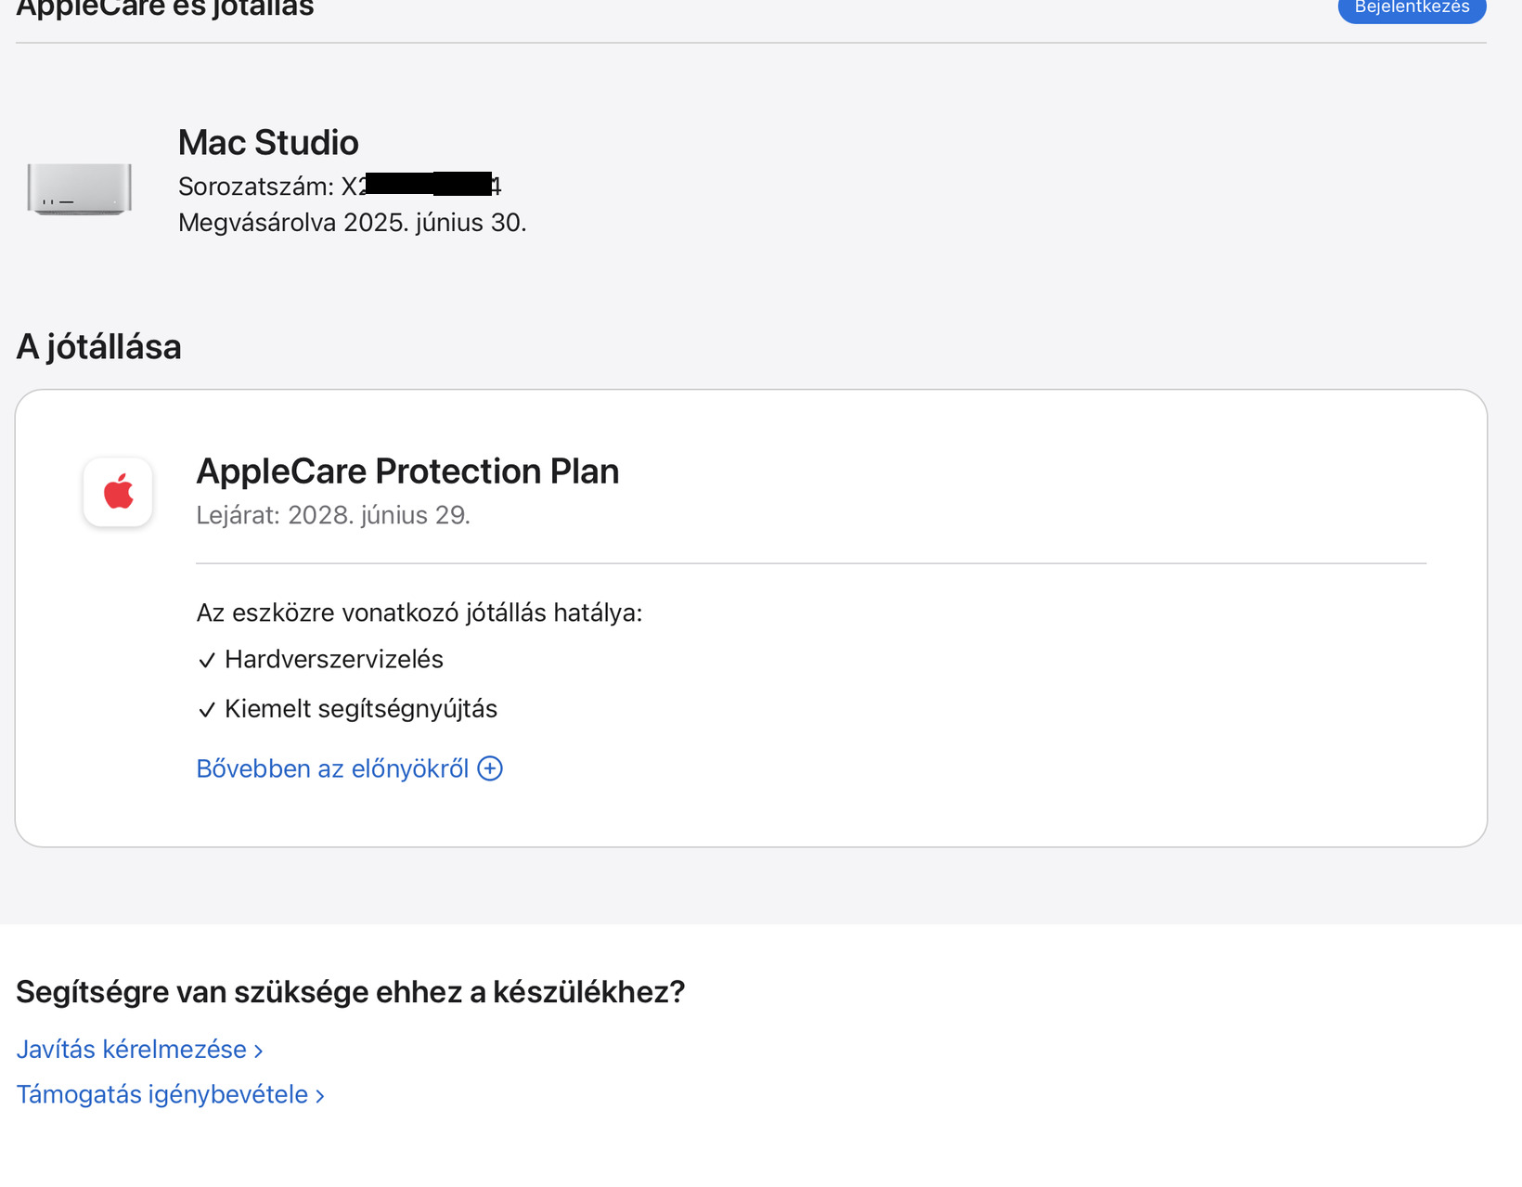Viewport: 1522px width, 1187px height.
Task: Click the AppleCare és jótállás page header
Action: 165,9
